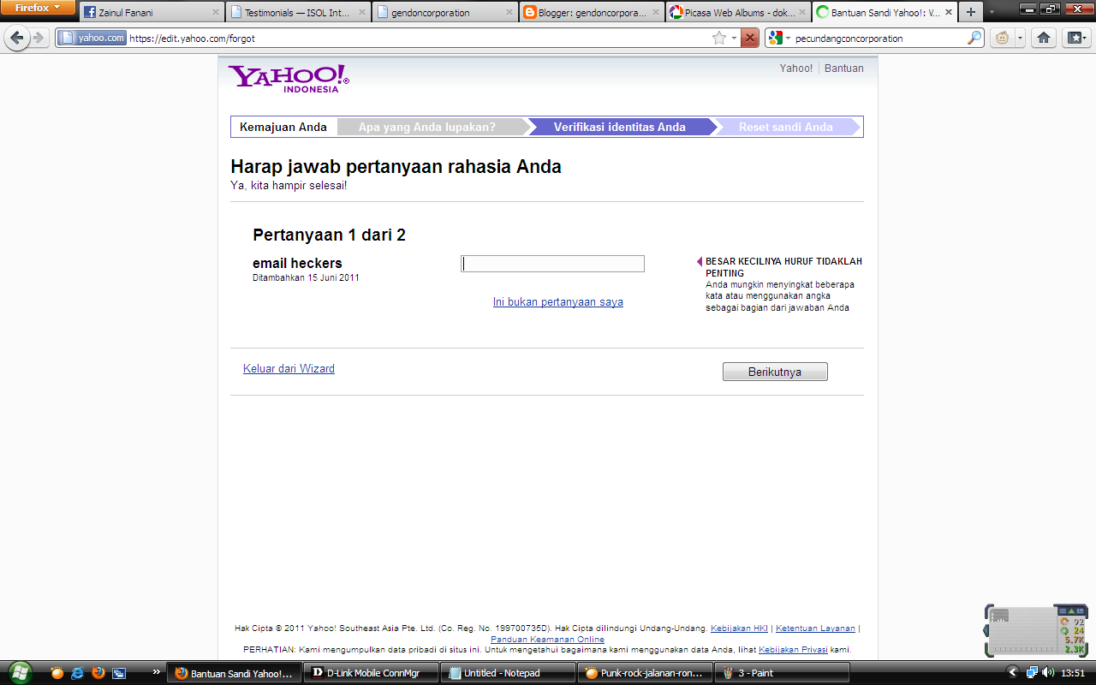Click the Pertanyaan 1 dari 2 heading
The height and width of the screenshot is (685, 1096).
330,235
